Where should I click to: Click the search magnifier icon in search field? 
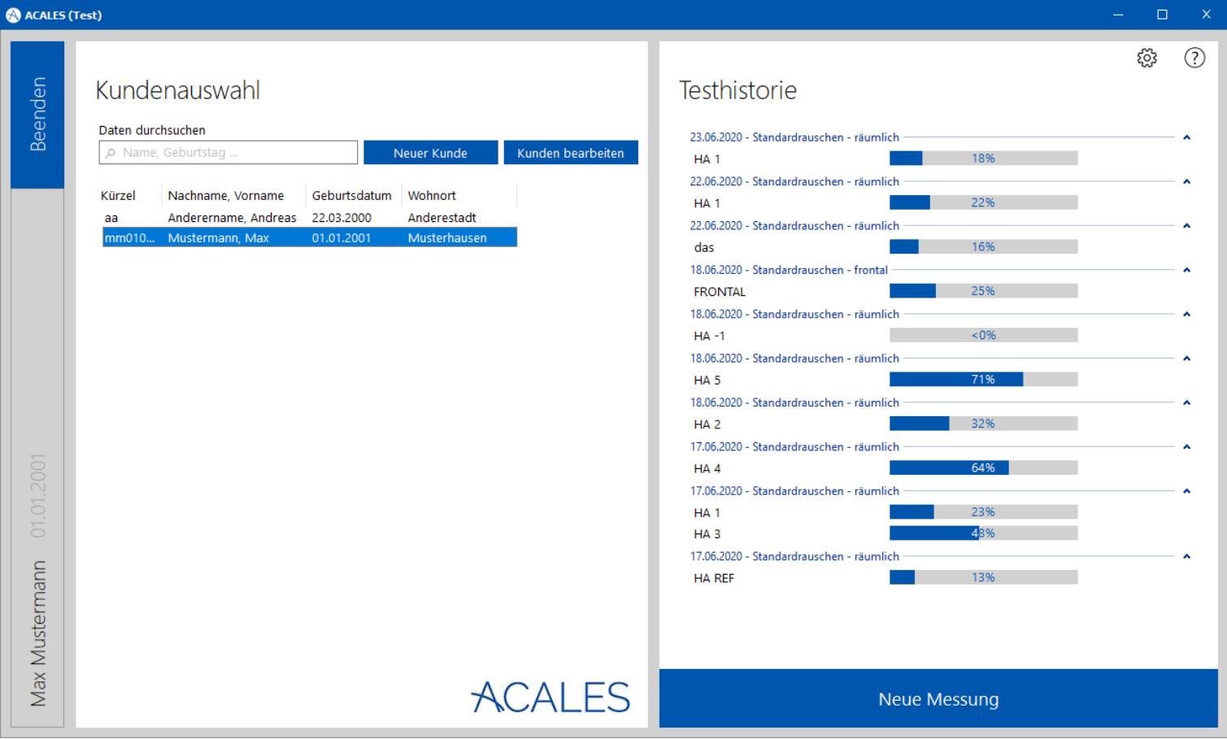(111, 153)
